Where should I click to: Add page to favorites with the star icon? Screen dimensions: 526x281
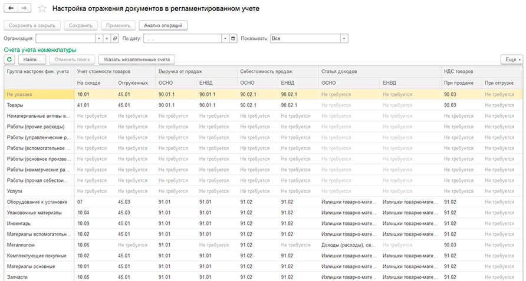click(42, 9)
